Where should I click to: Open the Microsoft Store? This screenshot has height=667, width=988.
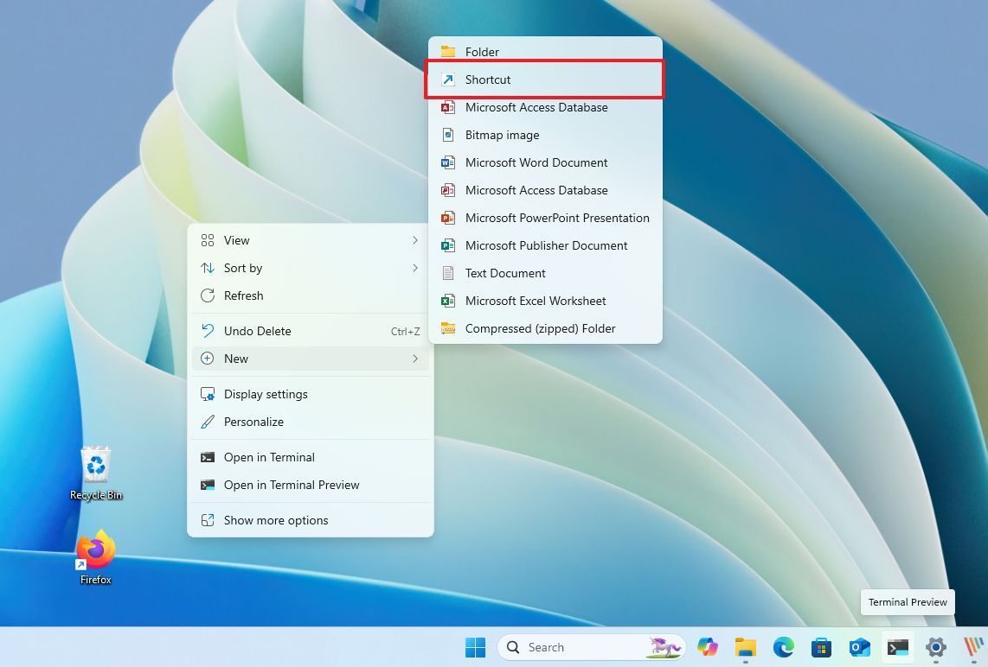pos(820,646)
